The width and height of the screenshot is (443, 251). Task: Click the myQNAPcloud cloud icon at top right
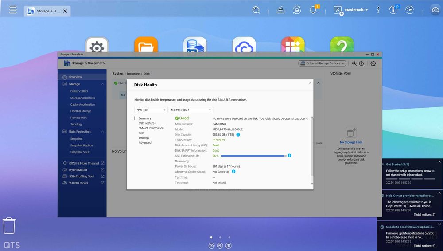click(x=435, y=10)
